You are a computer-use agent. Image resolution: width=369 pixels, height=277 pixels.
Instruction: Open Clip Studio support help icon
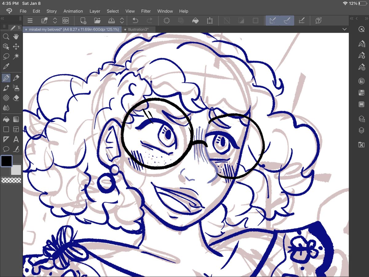pyautogui.click(x=319, y=21)
